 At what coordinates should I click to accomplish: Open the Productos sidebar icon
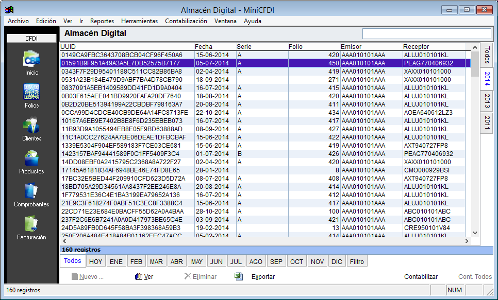(x=31, y=158)
